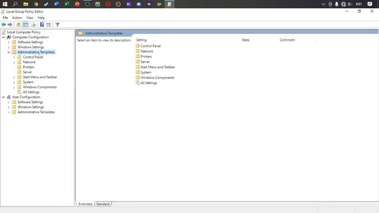Click the Filter funnel icon
379x213 pixels.
click(57, 25)
